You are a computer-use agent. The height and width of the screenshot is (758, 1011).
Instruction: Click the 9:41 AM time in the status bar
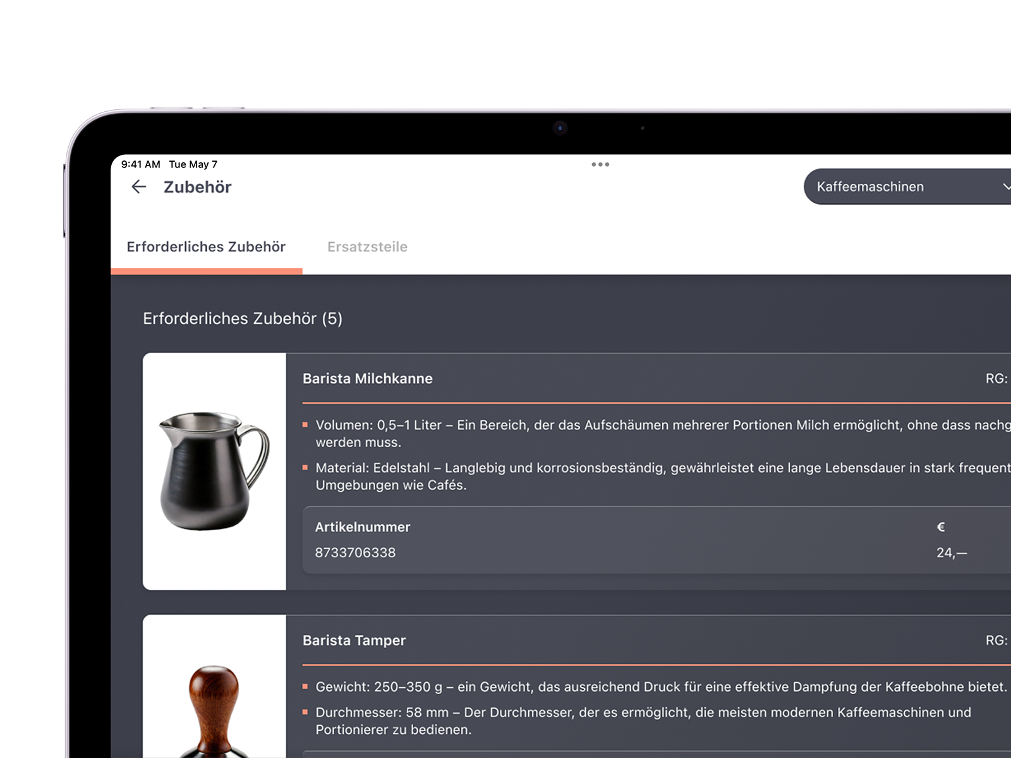point(140,164)
